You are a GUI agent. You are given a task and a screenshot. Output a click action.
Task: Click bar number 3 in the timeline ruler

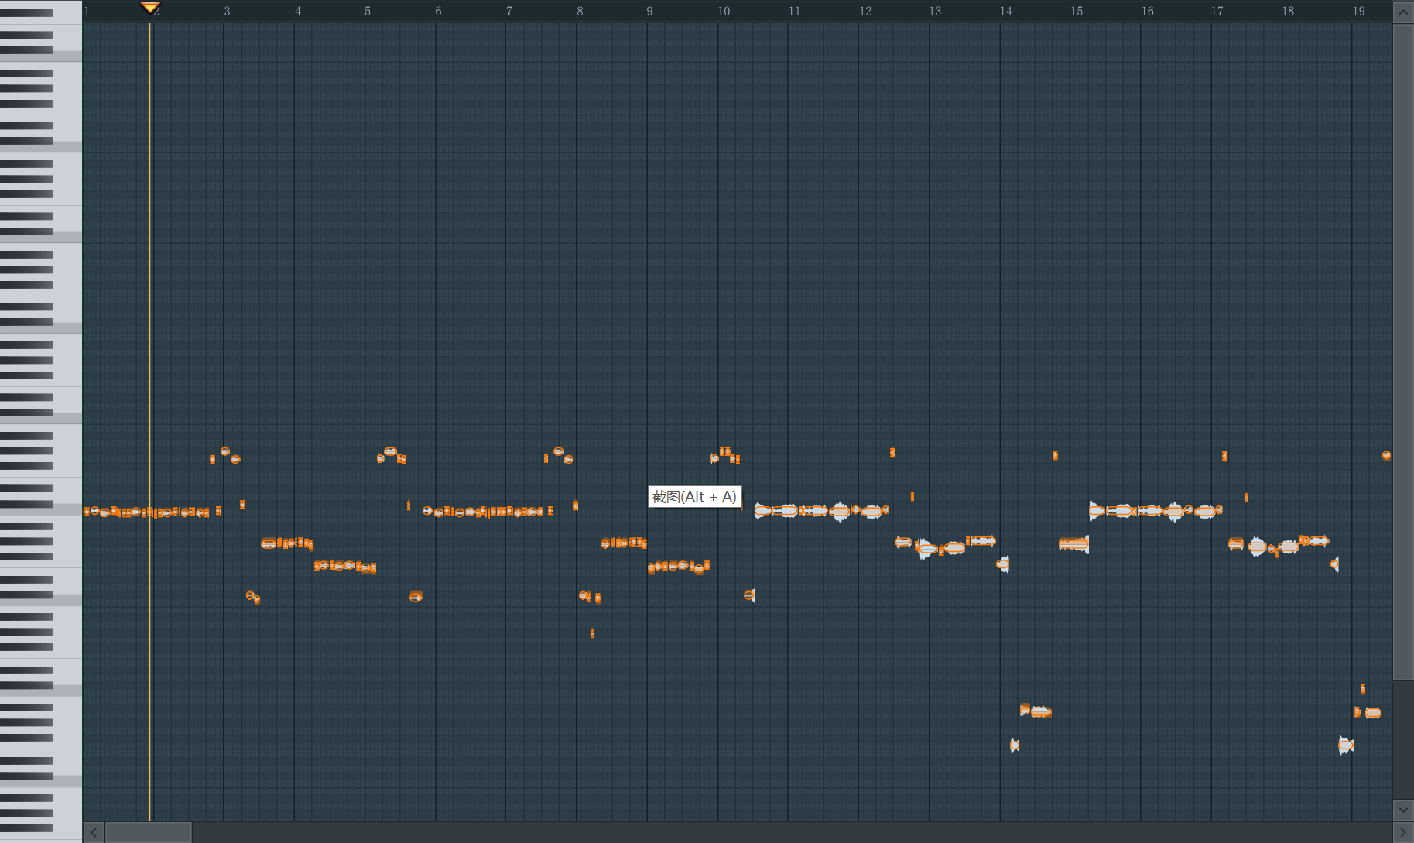coord(227,12)
